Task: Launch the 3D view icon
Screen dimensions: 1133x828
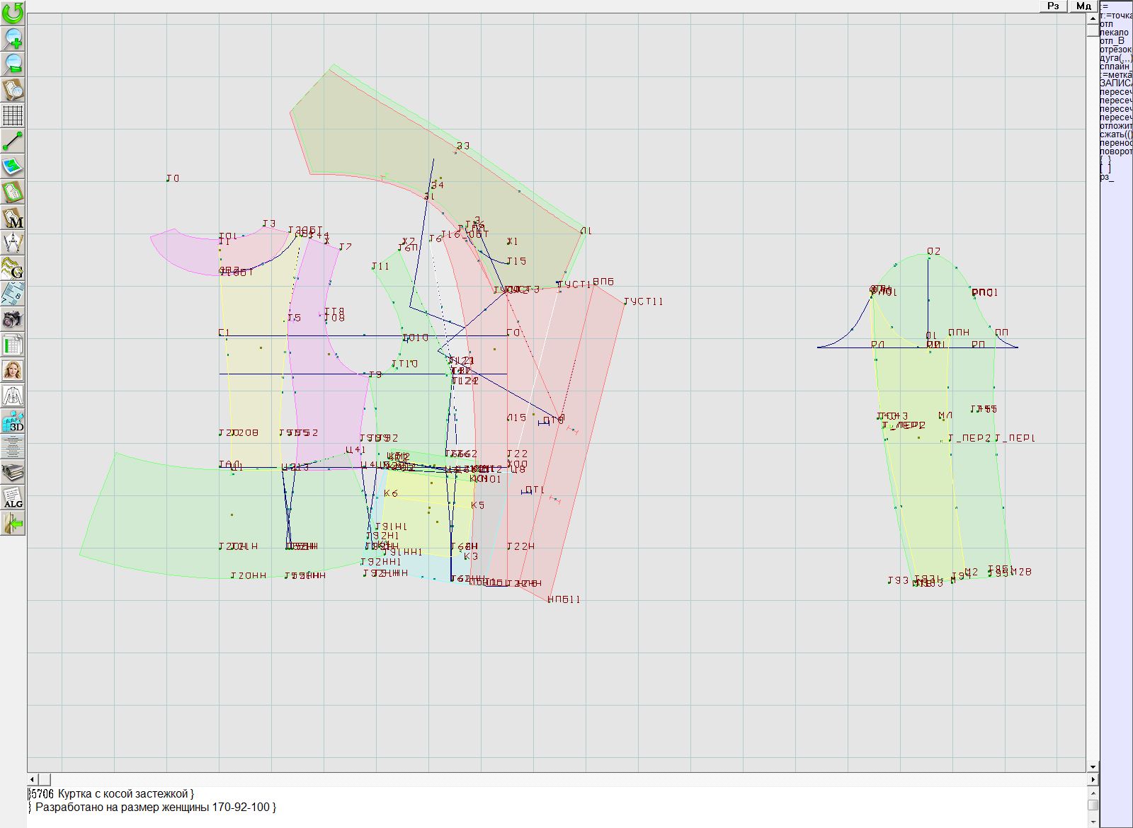Action: (x=13, y=421)
